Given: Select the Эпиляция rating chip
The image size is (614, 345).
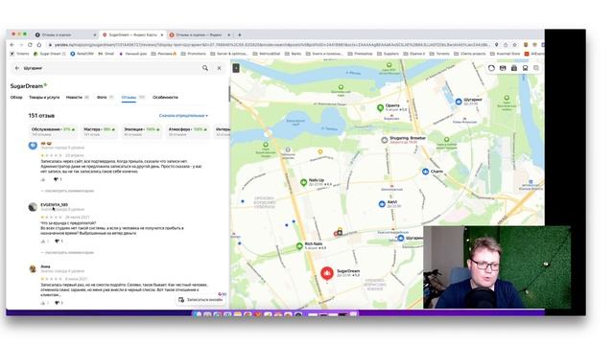Looking at the screenshot, I should coord(142,131).
